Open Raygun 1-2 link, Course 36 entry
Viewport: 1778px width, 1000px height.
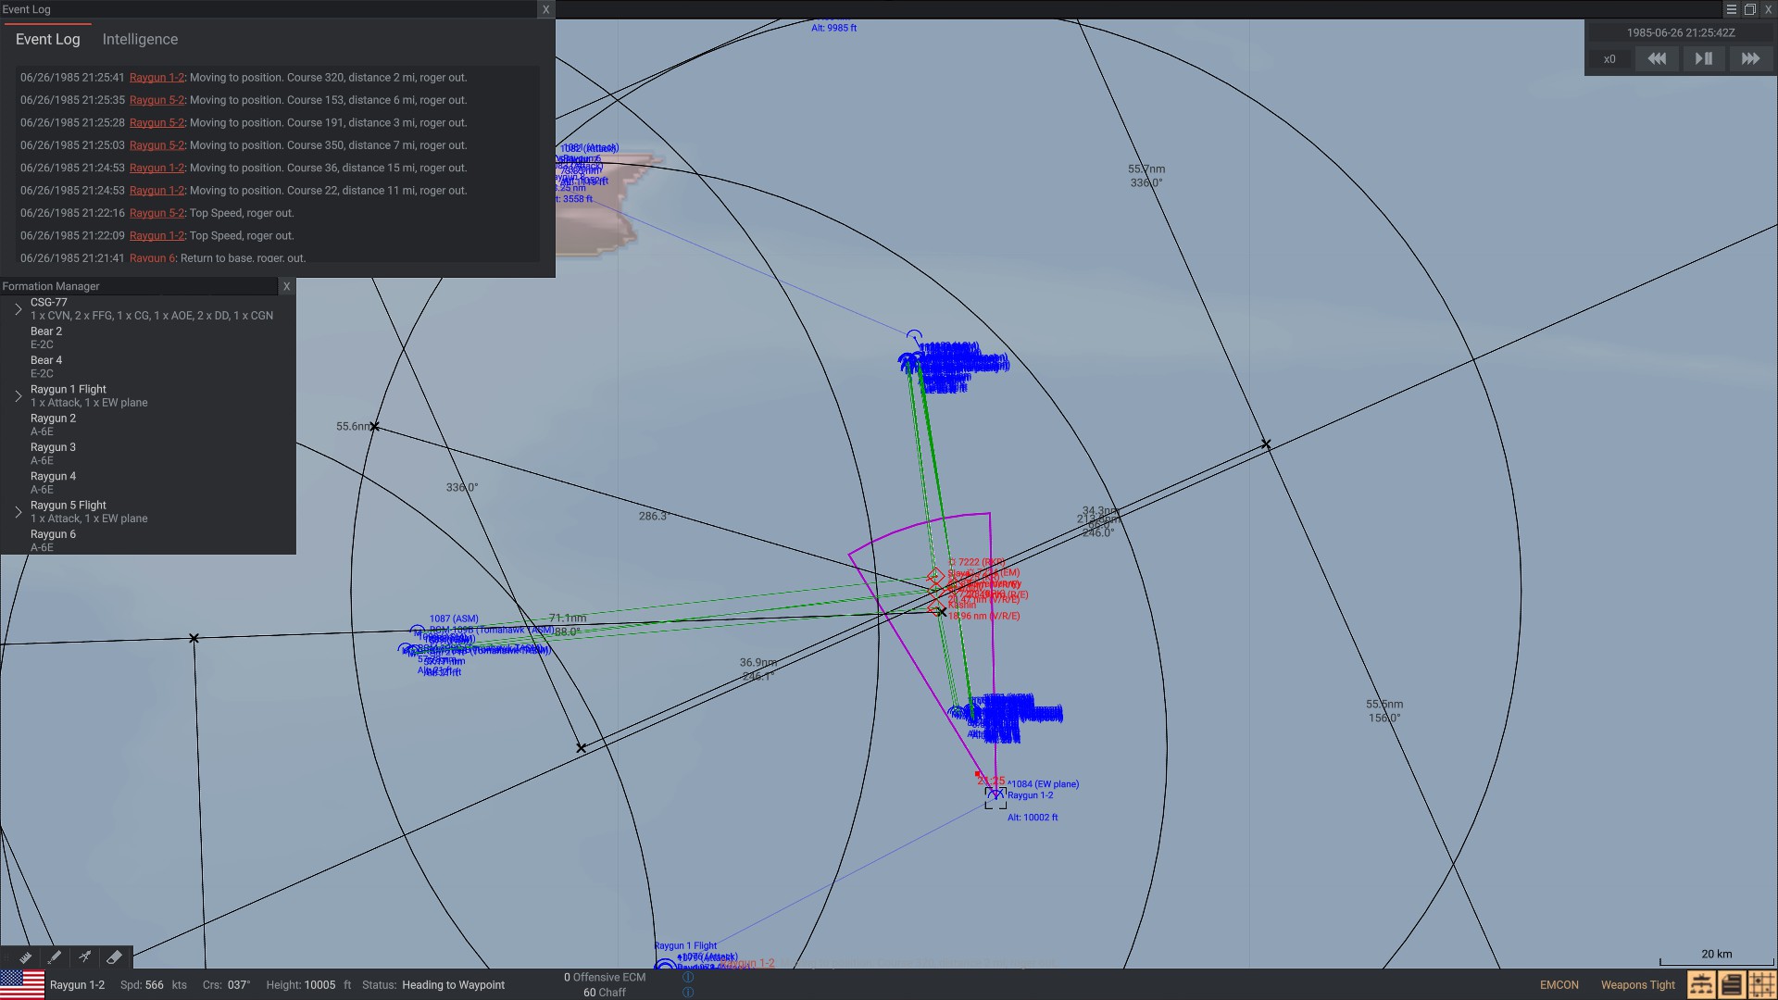[157, 168]
